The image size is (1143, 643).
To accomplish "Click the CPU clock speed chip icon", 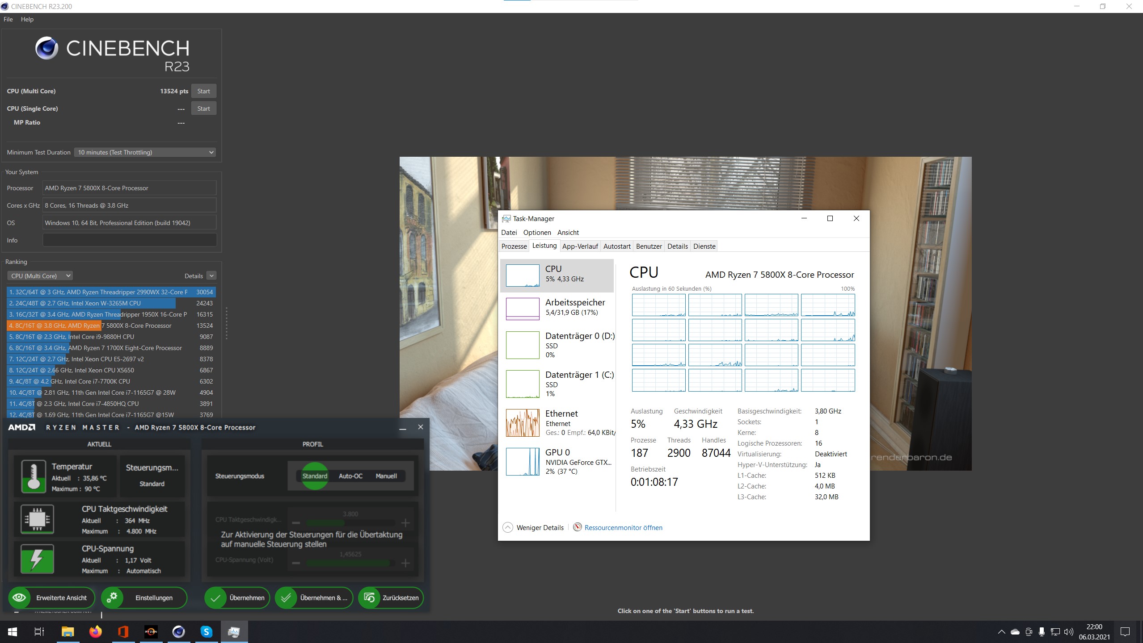I will click(37, 519).
